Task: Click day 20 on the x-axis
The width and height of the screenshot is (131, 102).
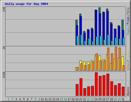Action: [81, 99]
